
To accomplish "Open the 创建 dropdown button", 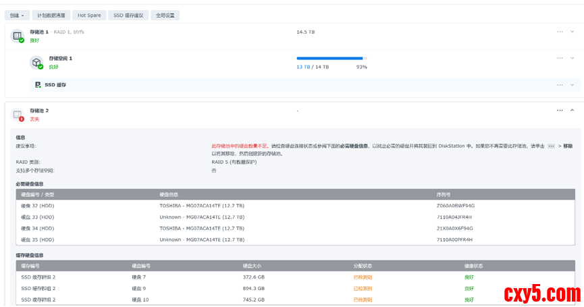I will click(x=18, y=15).
